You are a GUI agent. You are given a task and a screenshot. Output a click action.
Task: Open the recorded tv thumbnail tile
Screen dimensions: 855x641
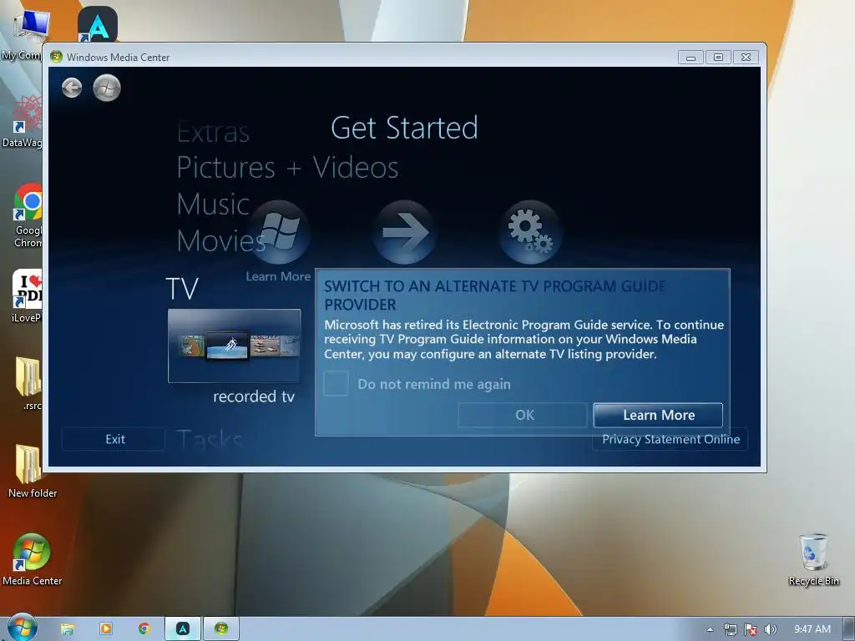point(235,346)
